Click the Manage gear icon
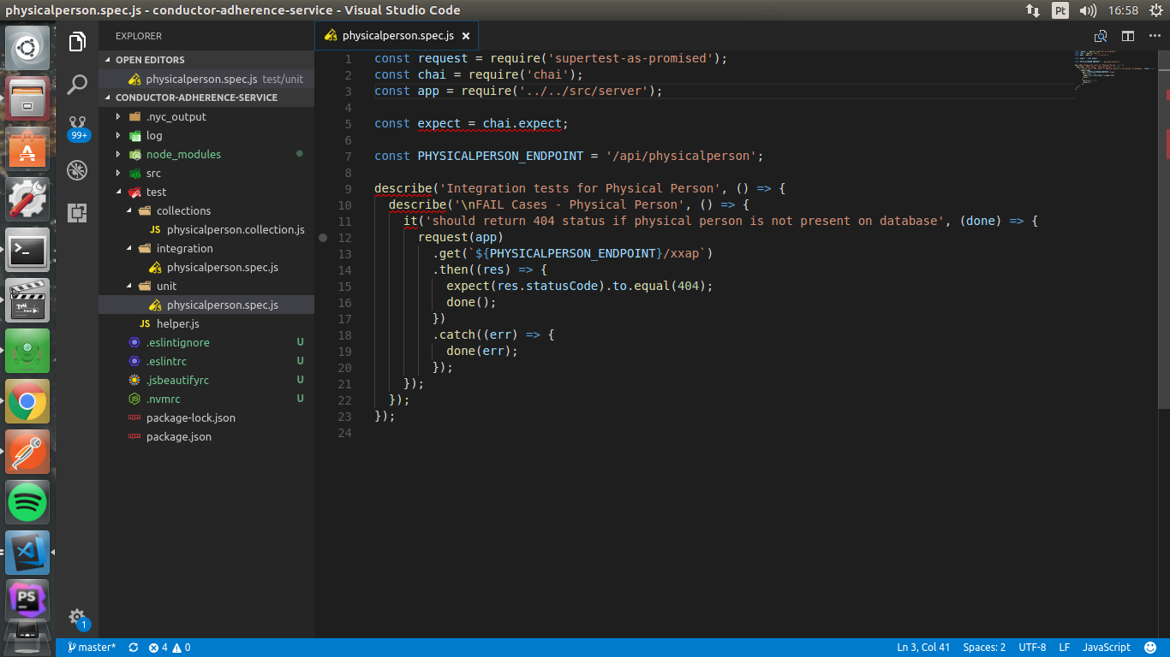This screenshot has height=657, width=1170. (x=77, y=617)
